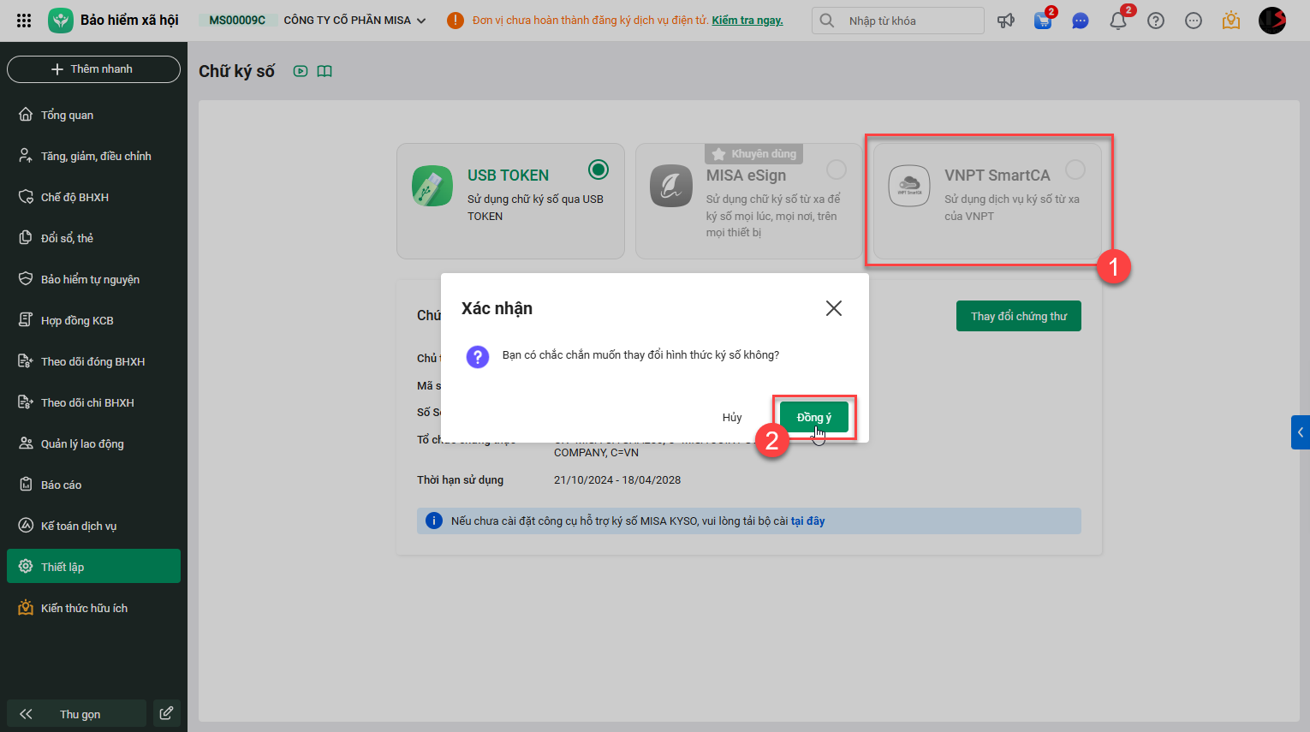Click the blue info icon in notice bar

click(x=434, y=521)
